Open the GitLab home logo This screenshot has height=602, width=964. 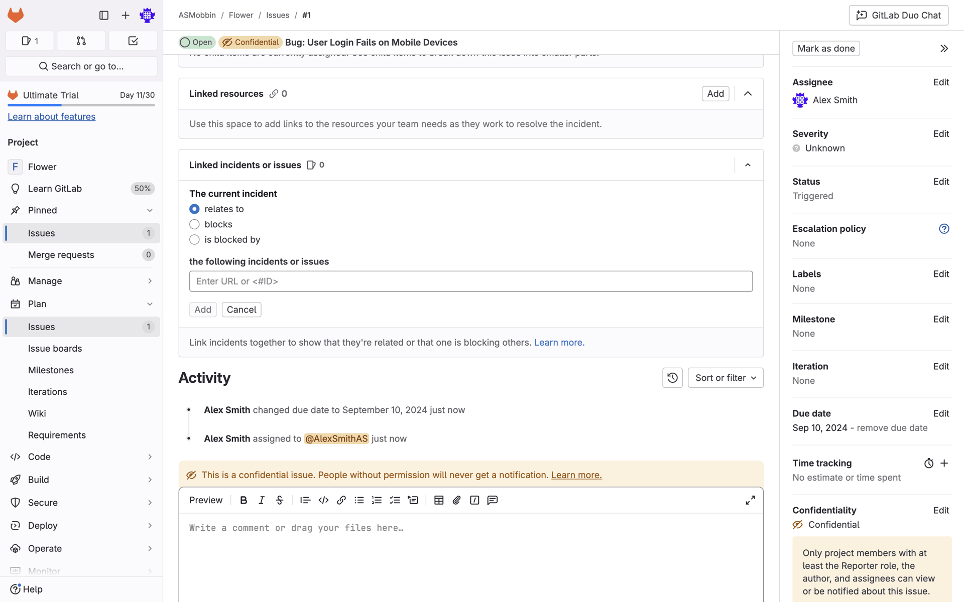[x=16, y=15]
